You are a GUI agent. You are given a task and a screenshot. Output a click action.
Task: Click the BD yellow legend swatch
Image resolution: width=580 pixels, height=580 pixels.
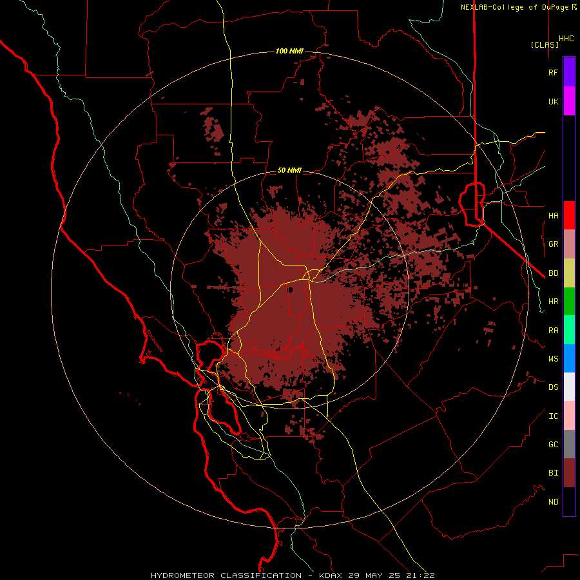pyautogui.click(x=569, y=273)
